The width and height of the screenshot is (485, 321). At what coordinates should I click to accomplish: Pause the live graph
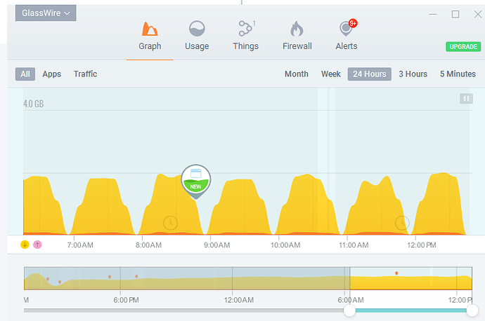pyautogui.click(x=466, y=99)
